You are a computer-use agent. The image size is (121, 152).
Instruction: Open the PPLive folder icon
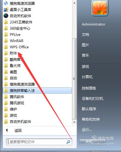[6, 34]
